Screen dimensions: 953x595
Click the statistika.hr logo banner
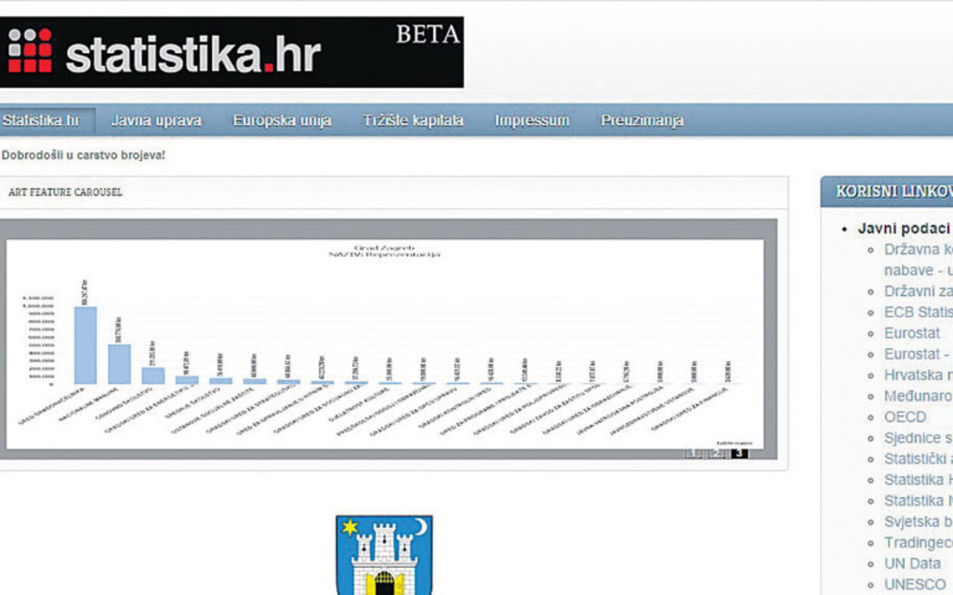231,52
